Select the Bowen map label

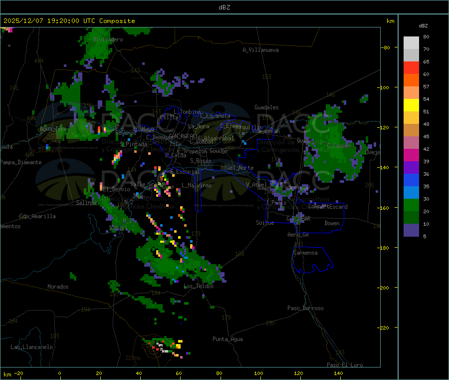point(332,223)
